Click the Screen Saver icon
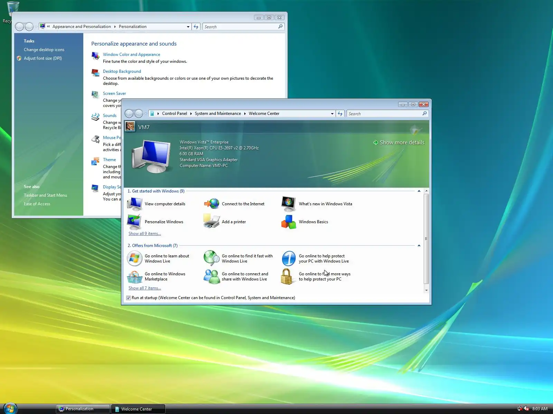 (x=95, y=95)
